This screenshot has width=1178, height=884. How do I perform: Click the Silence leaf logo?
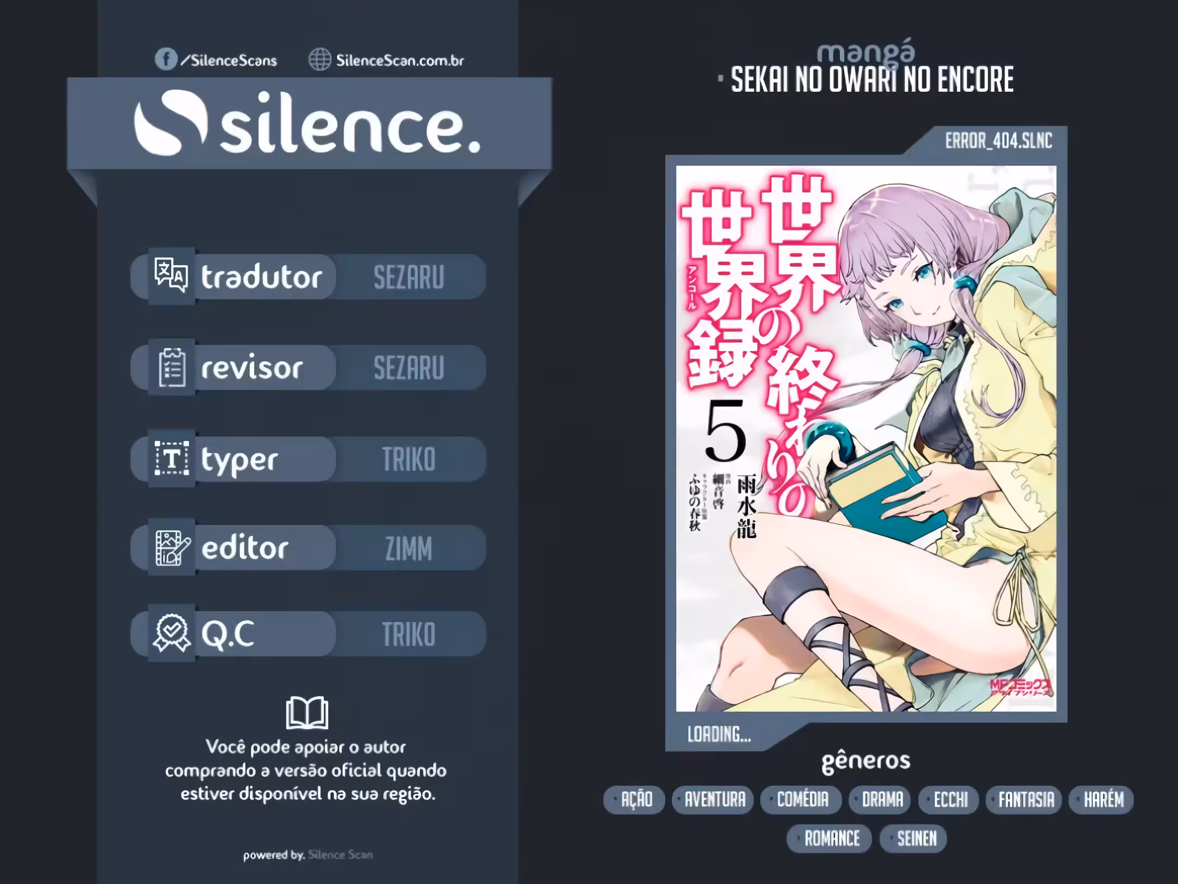tap(171, 123)
